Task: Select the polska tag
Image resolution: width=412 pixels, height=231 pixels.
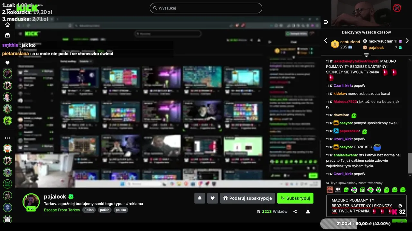Action: point(121,210)
